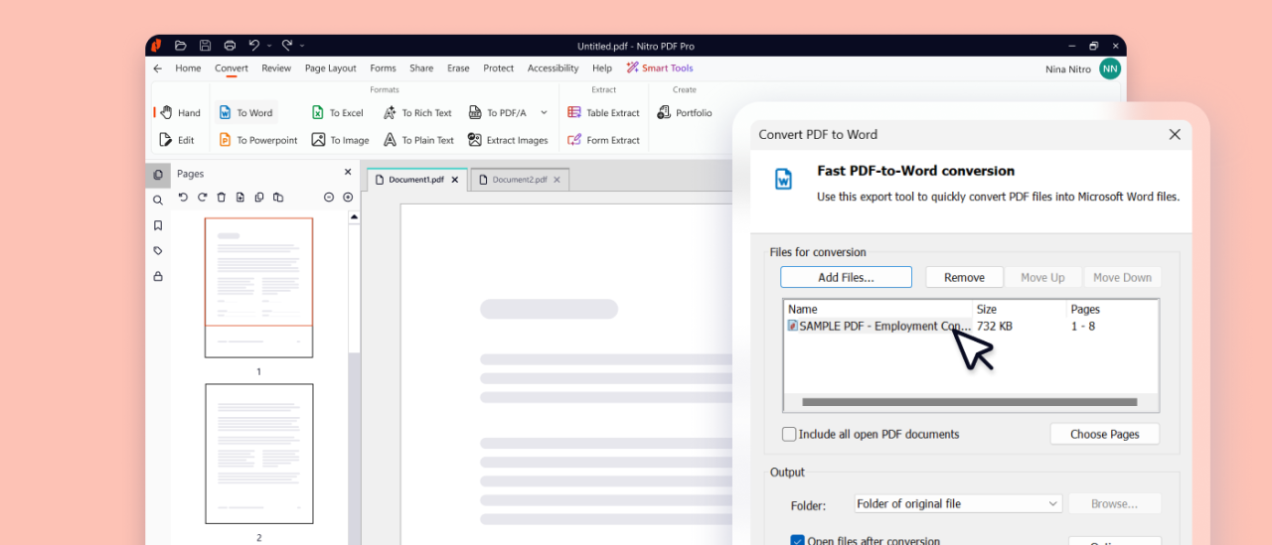The image size is (1272, 545).
Task: Click the Redo arrow in title bar
Action: pos(286,46)
